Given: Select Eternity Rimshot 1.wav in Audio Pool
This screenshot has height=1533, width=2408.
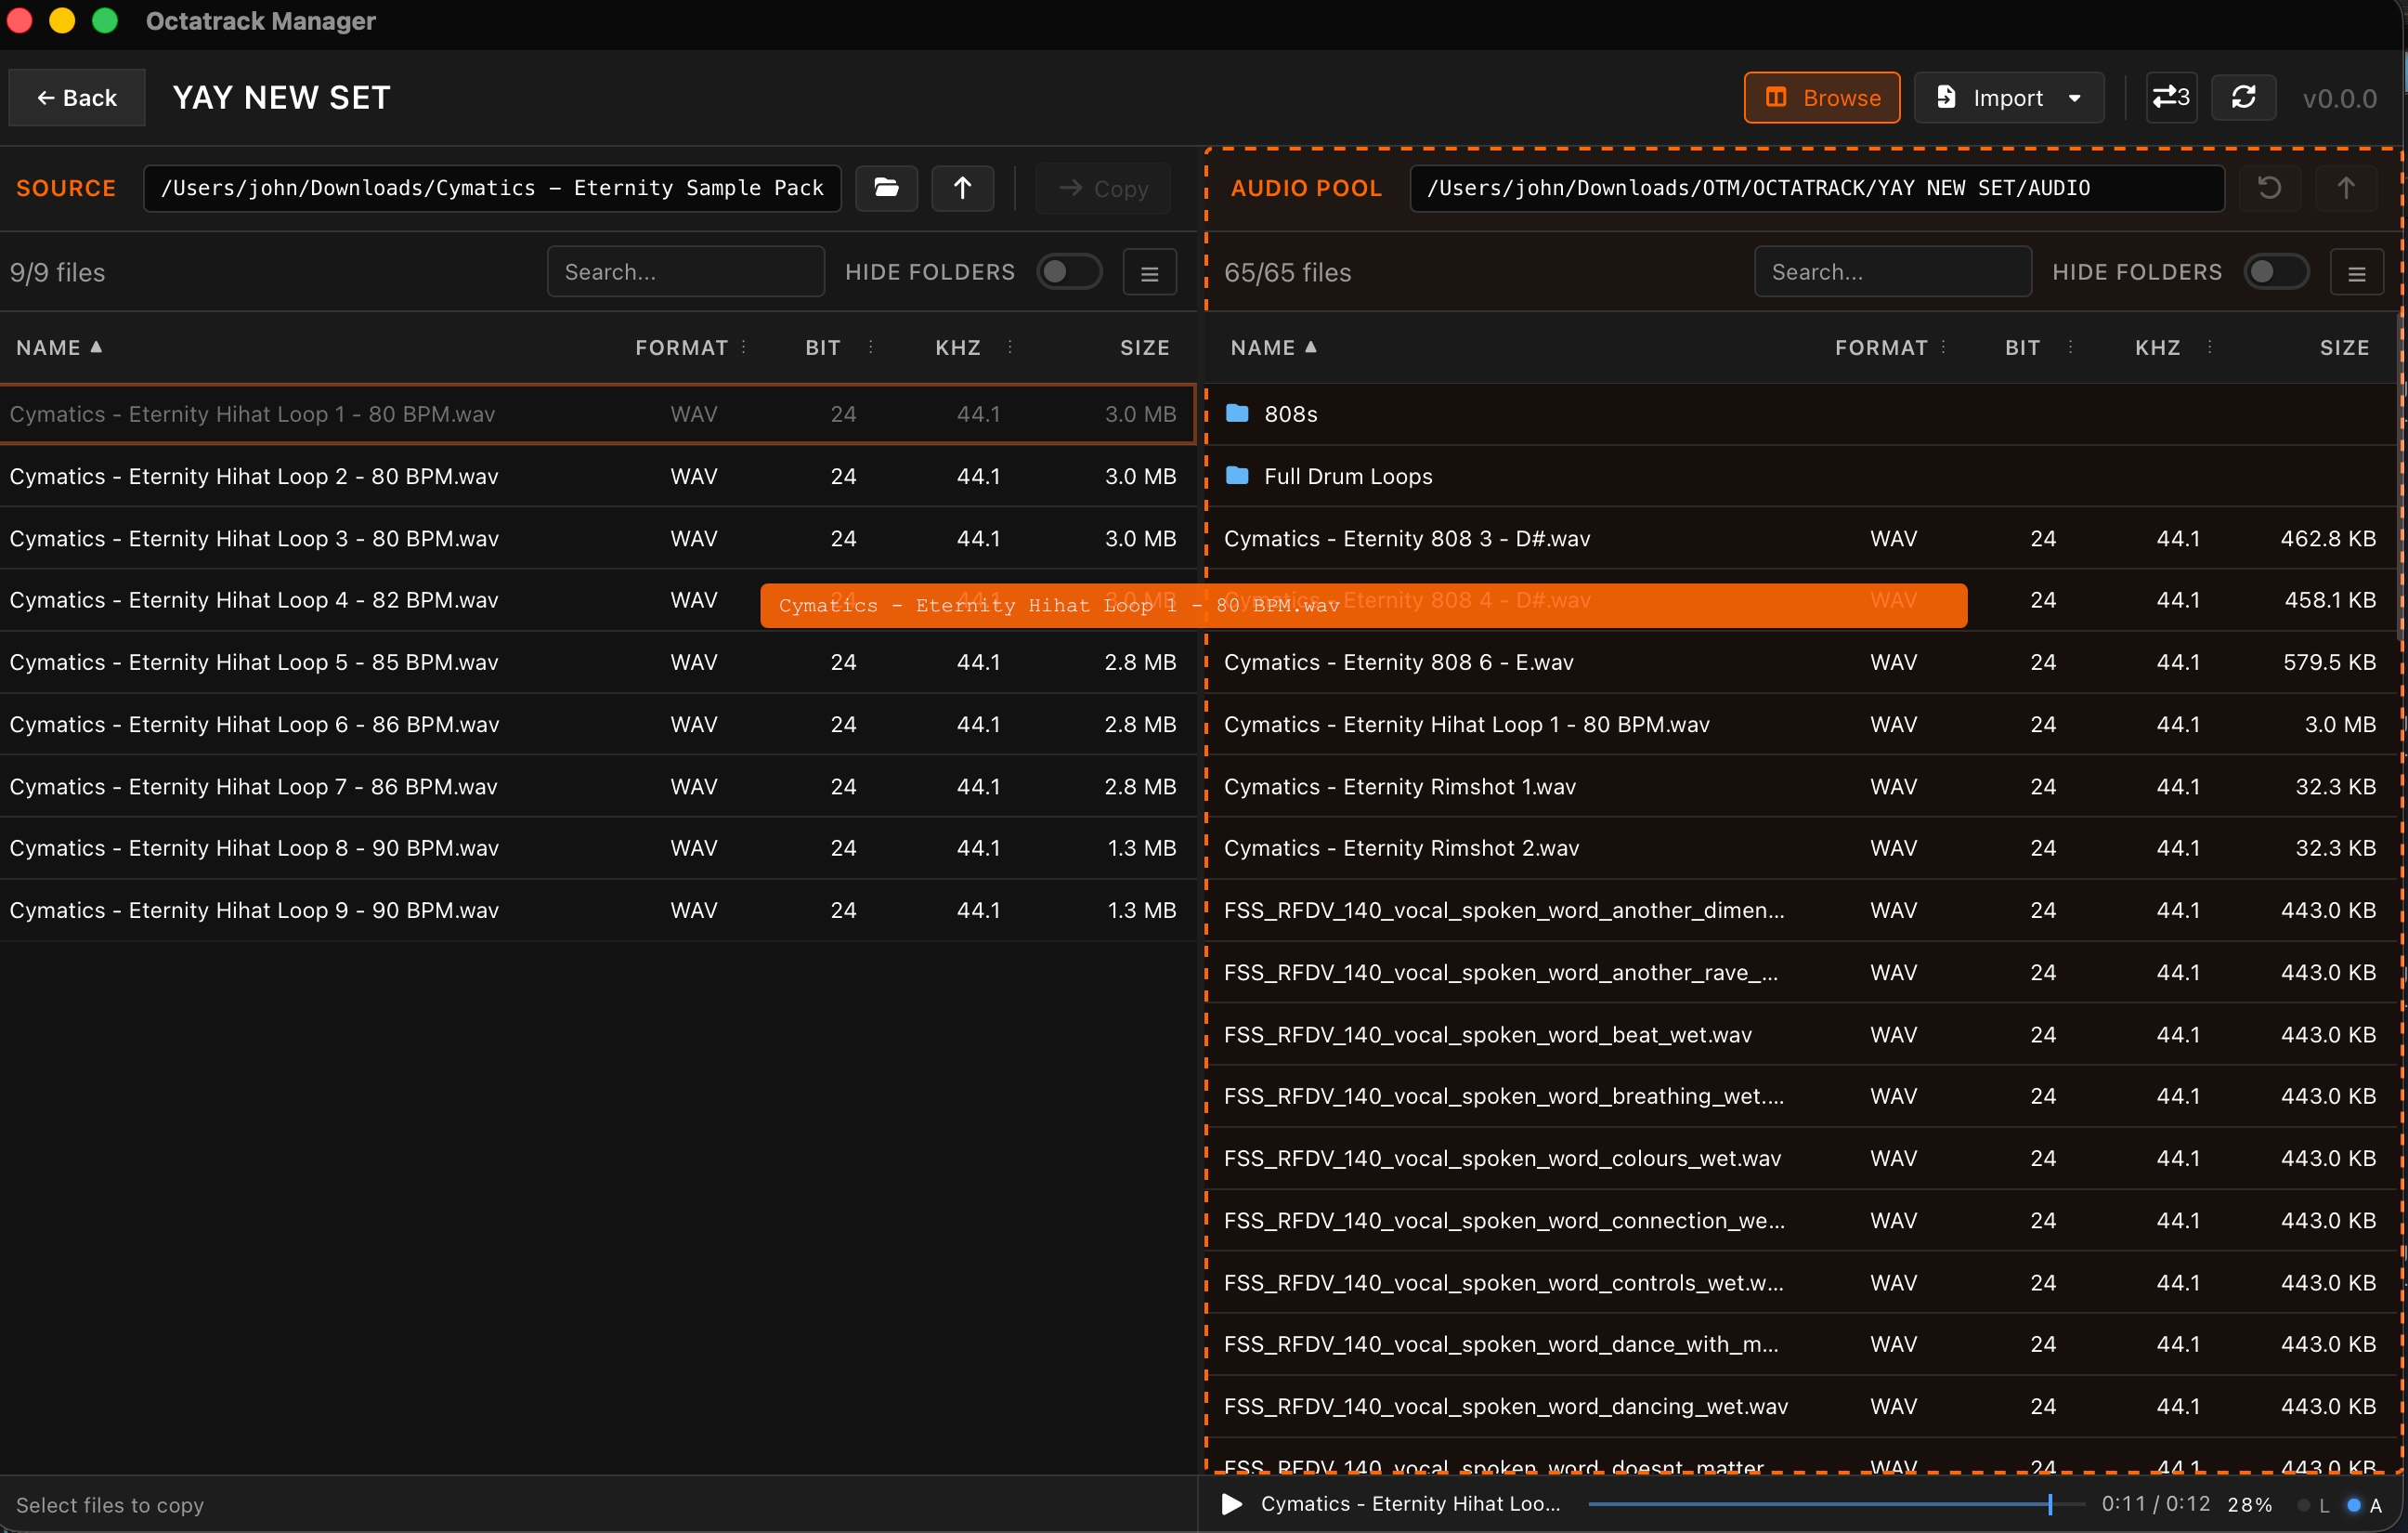Looking at the screenshot, I should point(1801,787).
